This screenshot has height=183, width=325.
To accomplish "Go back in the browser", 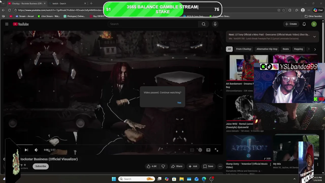I will click(x=3, y=10).
